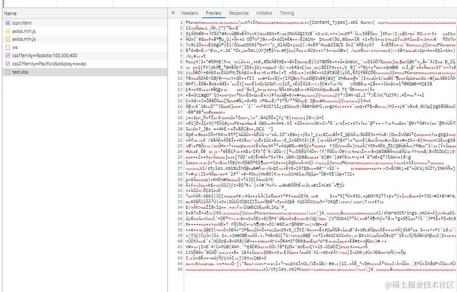Select the test.xlsx request

(85, 71)
